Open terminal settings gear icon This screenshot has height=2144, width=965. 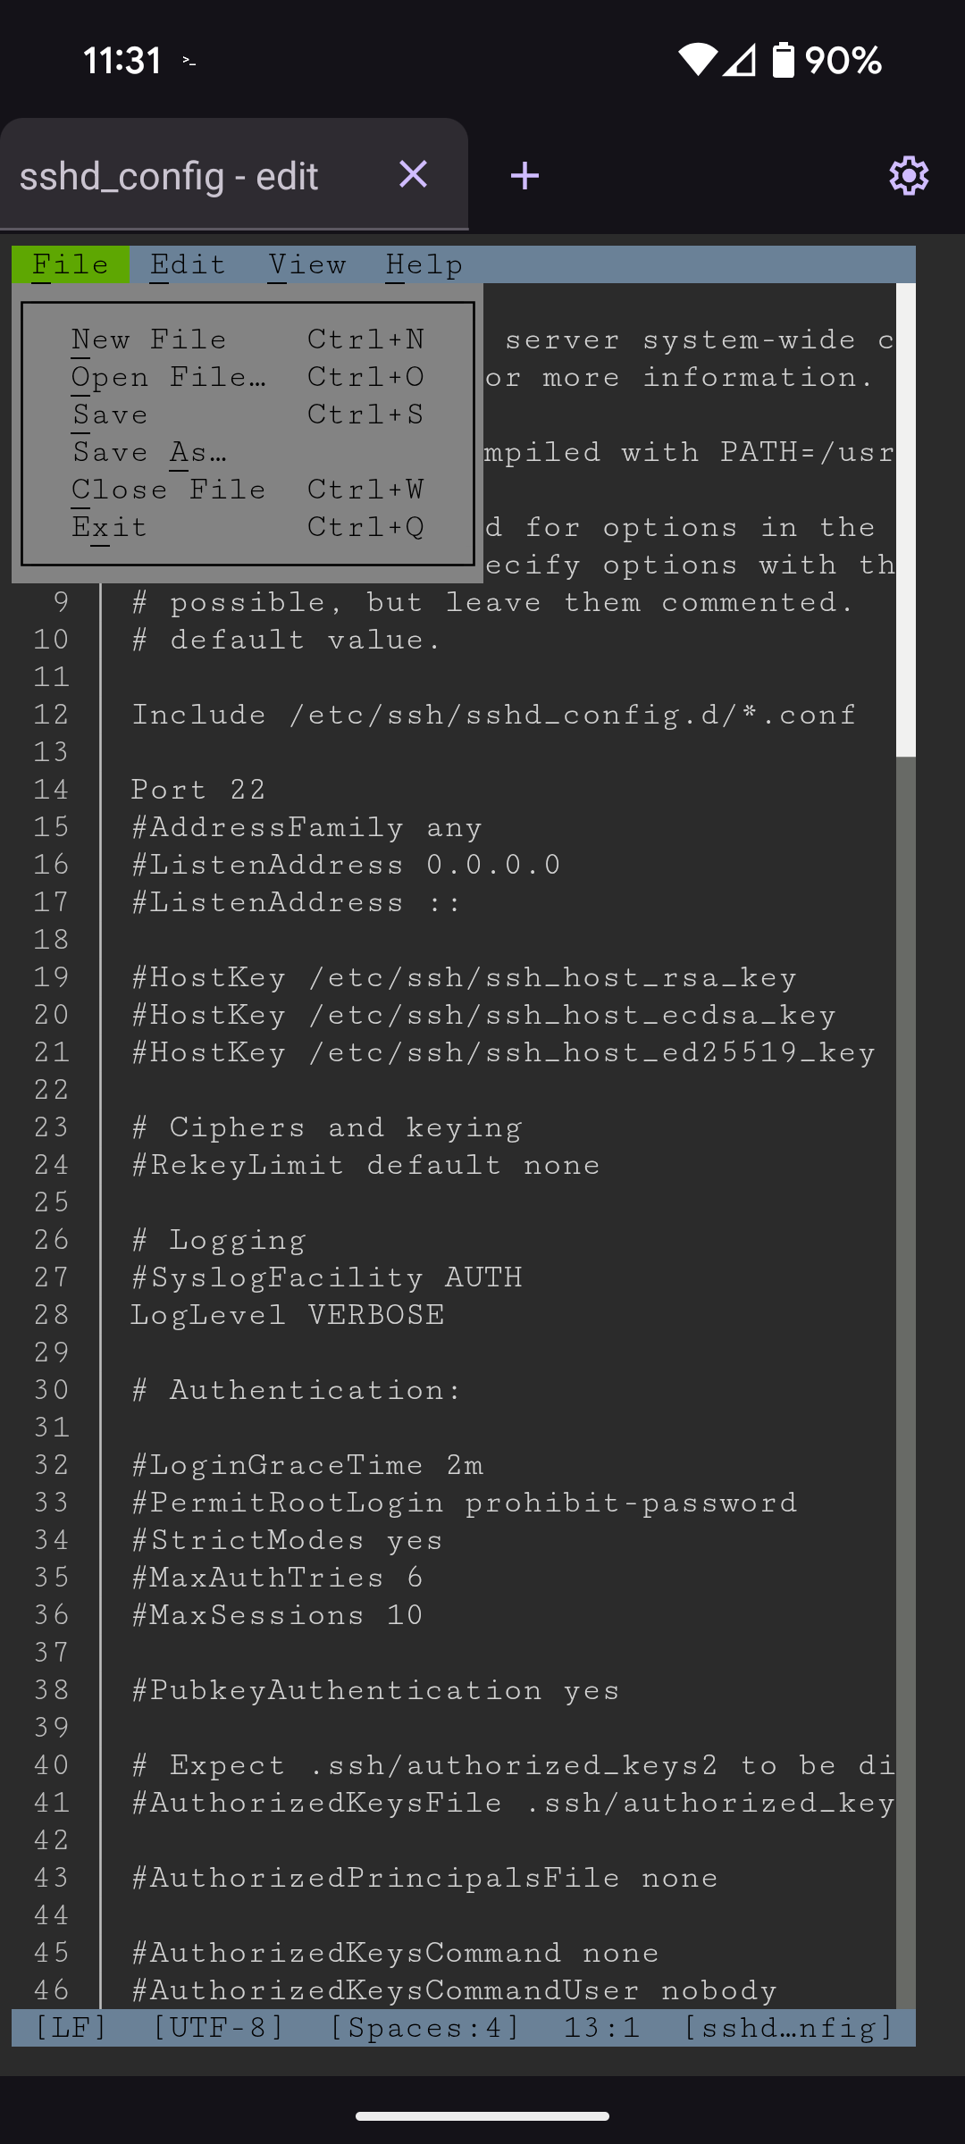(909, 175)
